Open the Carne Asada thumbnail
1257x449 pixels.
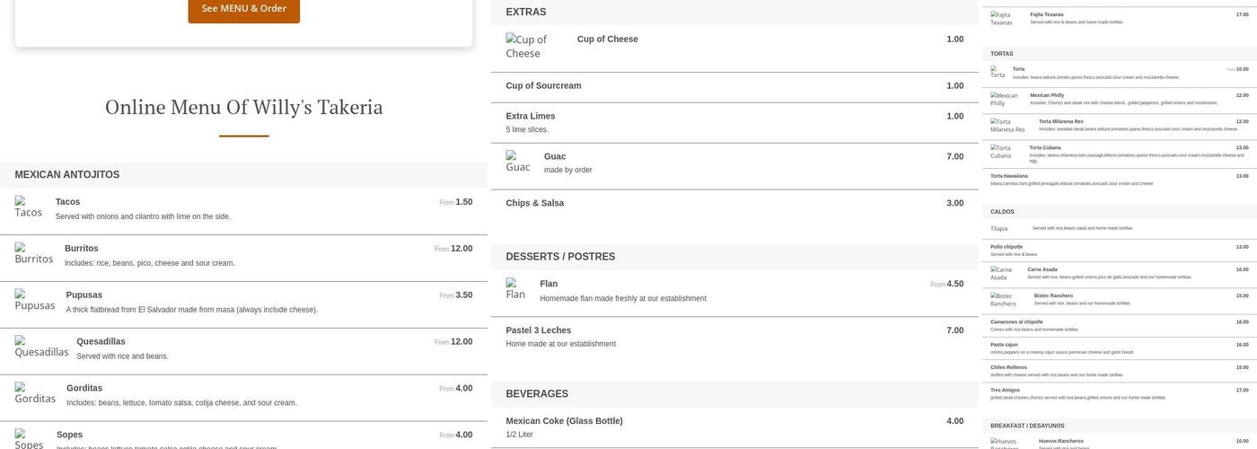coord(1001,273)
